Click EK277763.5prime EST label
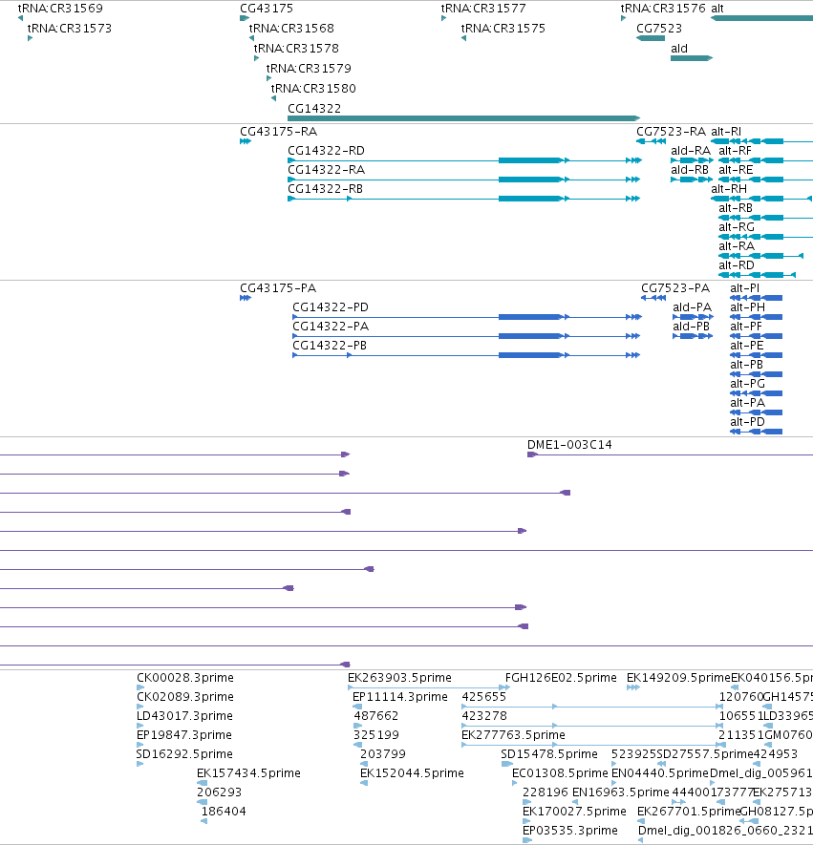813x845 pixels. [x=513, y=735]
